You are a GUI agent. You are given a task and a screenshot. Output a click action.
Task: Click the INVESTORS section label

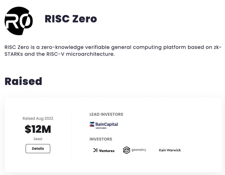point(101,139)
